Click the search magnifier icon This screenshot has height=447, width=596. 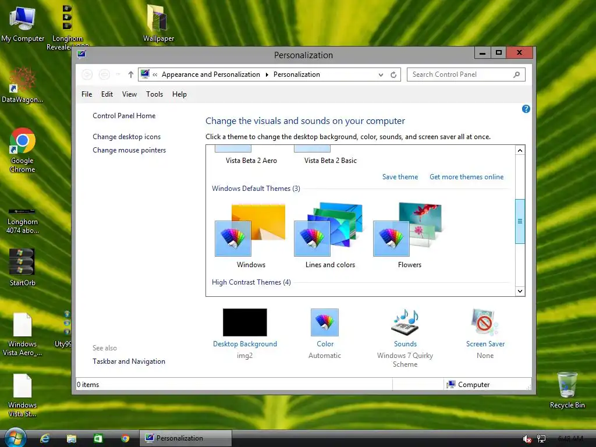click(516, 74)
